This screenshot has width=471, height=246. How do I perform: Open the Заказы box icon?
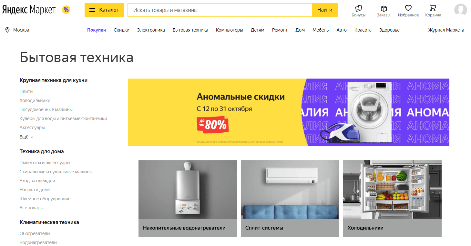pyautogui.click(x=384, y=8)
